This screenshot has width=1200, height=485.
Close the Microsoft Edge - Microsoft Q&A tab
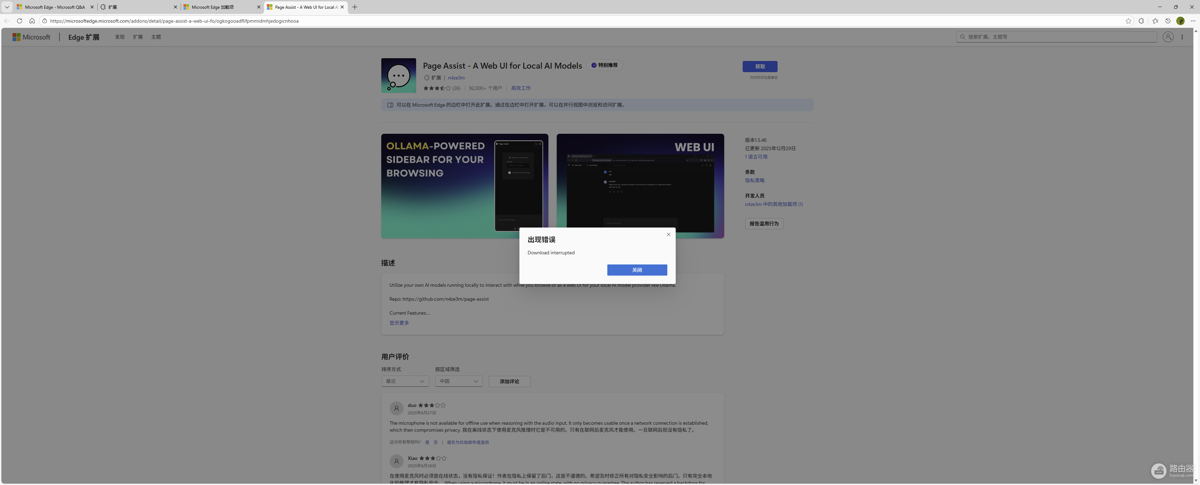pyautogui.click(x=92, y=7)
